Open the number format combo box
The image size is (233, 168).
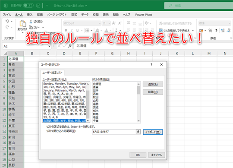click(215, 23)
